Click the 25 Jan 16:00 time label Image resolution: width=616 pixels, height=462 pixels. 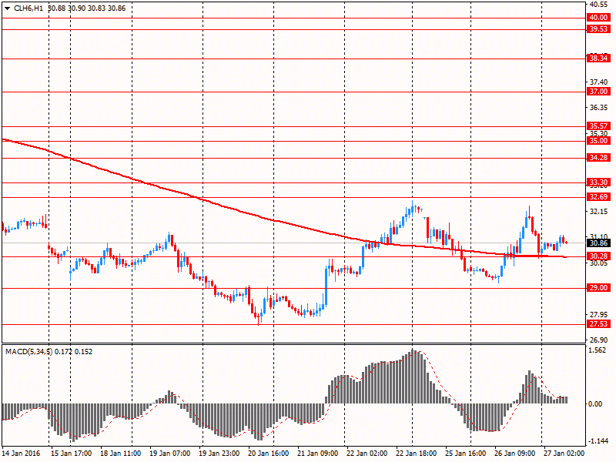tap(466, 454)
